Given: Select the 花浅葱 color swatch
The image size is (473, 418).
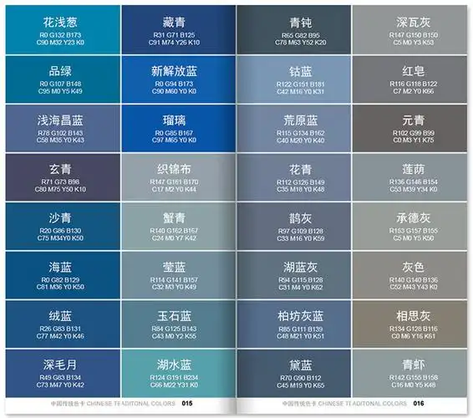Looking at the screenshot, I should tap(63, 29).
